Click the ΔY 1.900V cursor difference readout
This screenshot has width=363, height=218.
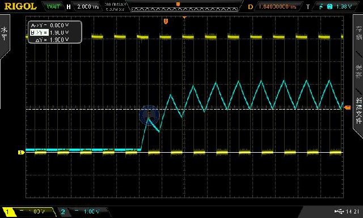pos(52,40)
